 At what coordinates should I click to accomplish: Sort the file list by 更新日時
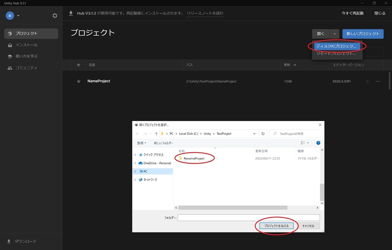(x=261, y=151)
